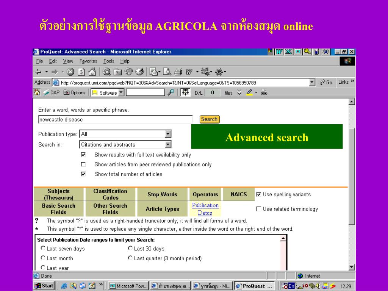This screenshot has width=388, height=291.
Task: Click the DAP toolbar search text box
Action: pos(145,92)
